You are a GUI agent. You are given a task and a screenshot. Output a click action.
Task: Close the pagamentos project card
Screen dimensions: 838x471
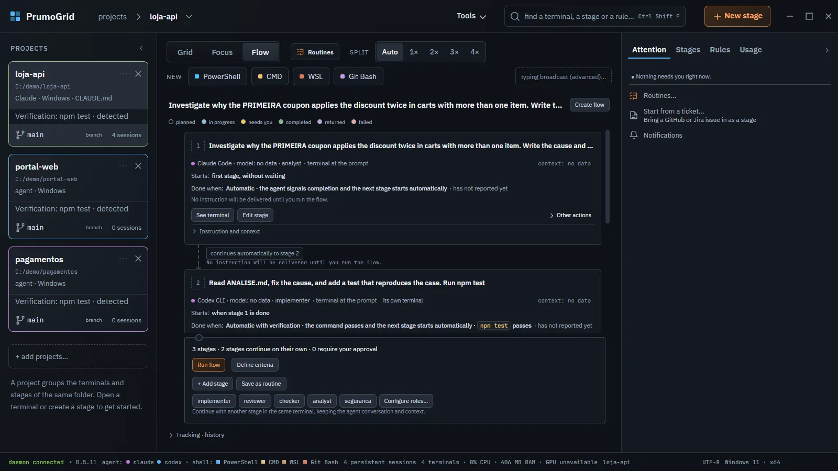138,259
